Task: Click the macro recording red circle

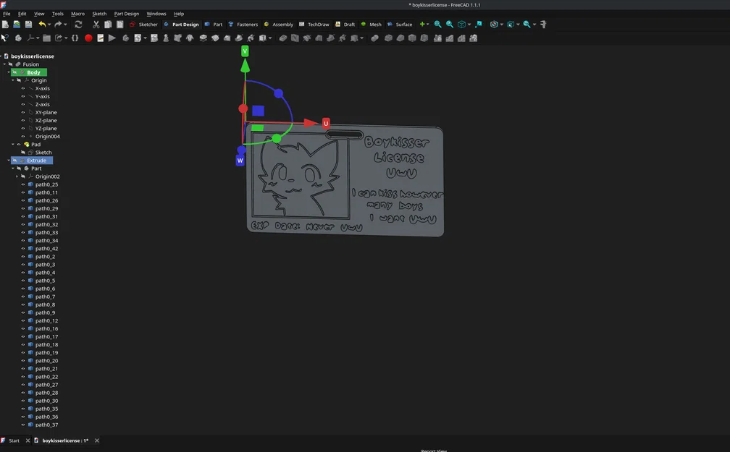Action: [88, 38]
